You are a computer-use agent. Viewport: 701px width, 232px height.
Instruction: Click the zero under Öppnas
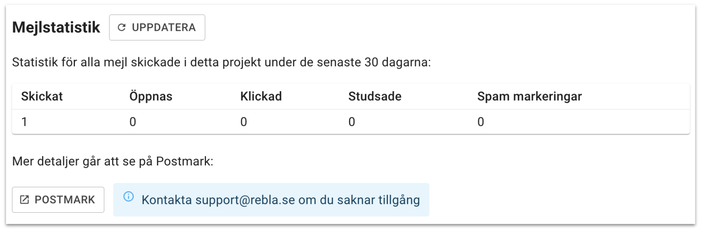(x=133, y=122)
